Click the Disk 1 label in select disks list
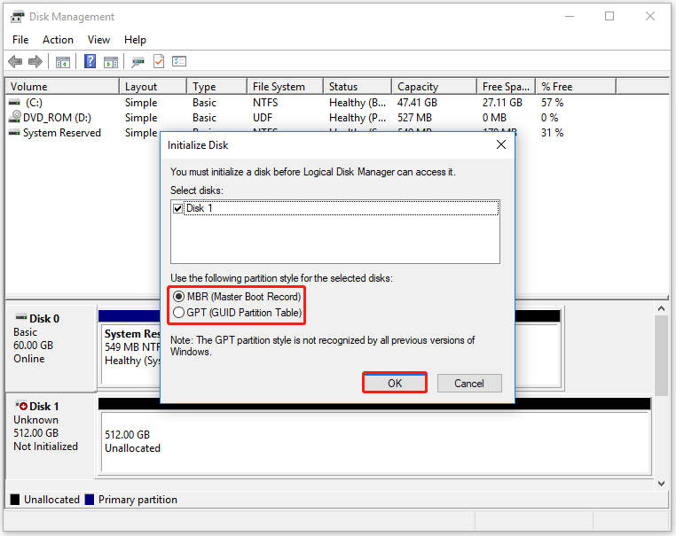Image resolution: width=676 pixels, height=536 pixels. [x=200, y=208]
